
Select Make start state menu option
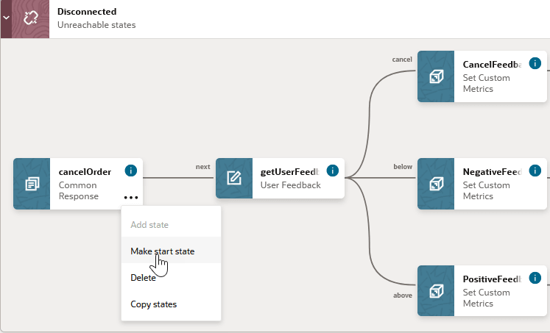click(x=162, y=251)
